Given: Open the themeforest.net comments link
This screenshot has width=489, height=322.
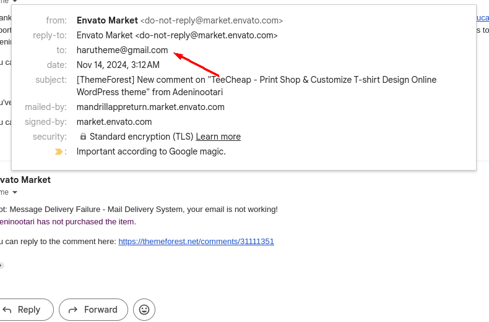Looking at the screenshot, I should coord(196,241).
